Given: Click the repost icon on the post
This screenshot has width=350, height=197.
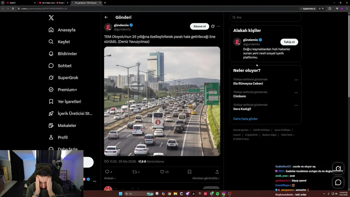Looking at the screenshot, I should pyautogui.click(x=135, y=172).
